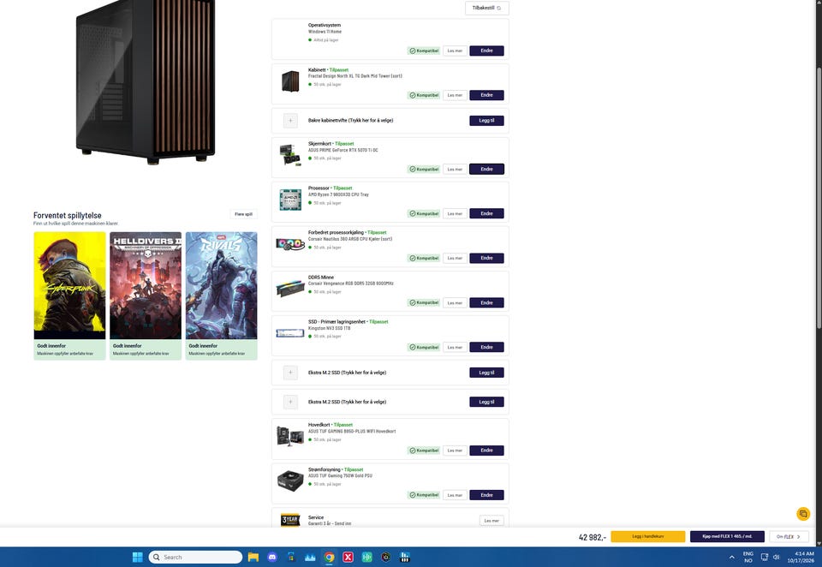Click Endre for the Skjermkort graphics card

point(486,169)
